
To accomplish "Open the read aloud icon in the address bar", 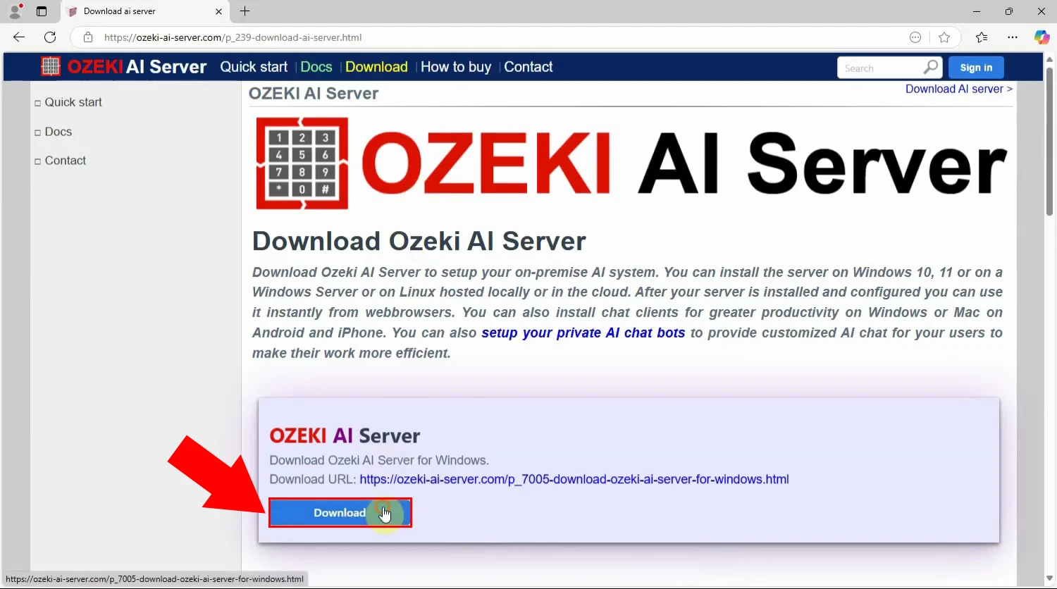I will pyautogui.click(x=915, y=37).
